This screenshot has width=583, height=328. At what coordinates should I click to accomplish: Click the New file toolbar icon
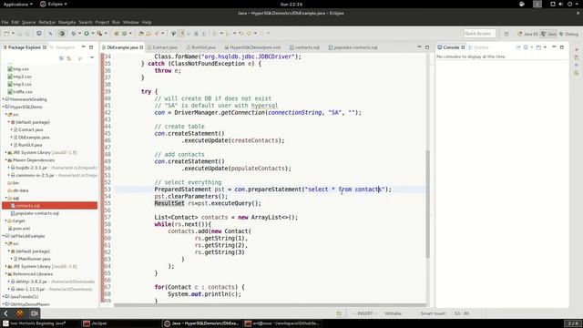point(6,34)
